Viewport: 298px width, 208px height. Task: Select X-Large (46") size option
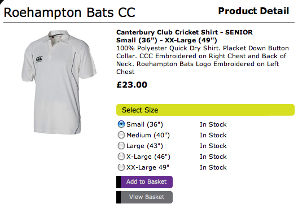121,157
